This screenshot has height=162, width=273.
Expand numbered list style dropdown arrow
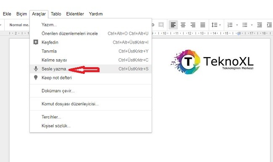(237, 25)
